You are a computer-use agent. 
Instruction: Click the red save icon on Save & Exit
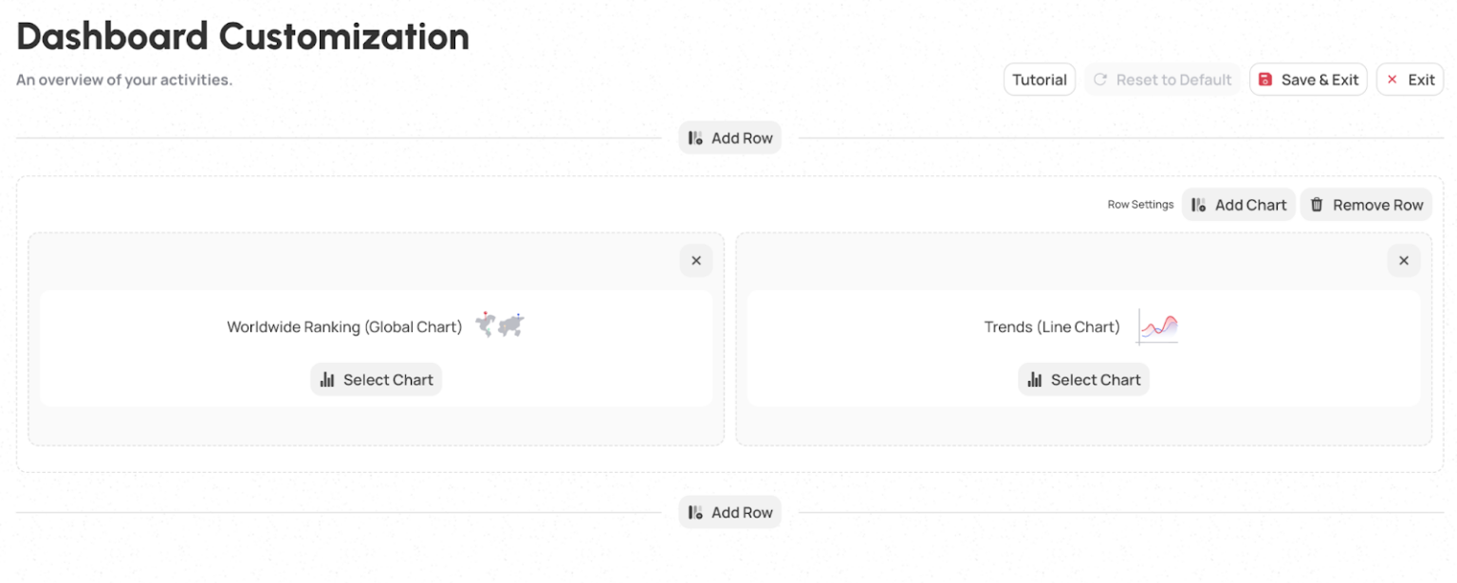click(1265, 80)
